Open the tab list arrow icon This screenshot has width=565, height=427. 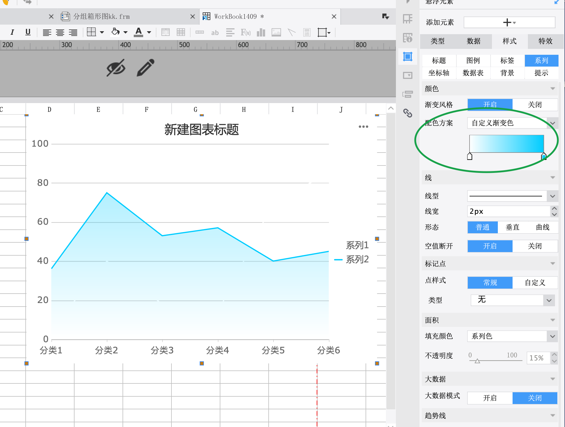385,16
